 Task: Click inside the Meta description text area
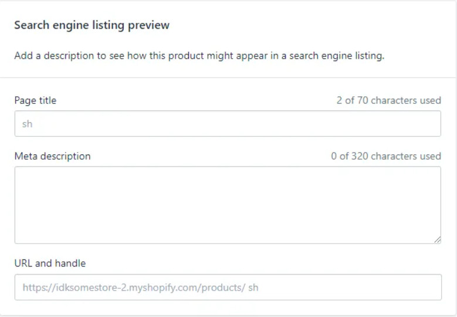pyautogui.click(x=228, y=204)
